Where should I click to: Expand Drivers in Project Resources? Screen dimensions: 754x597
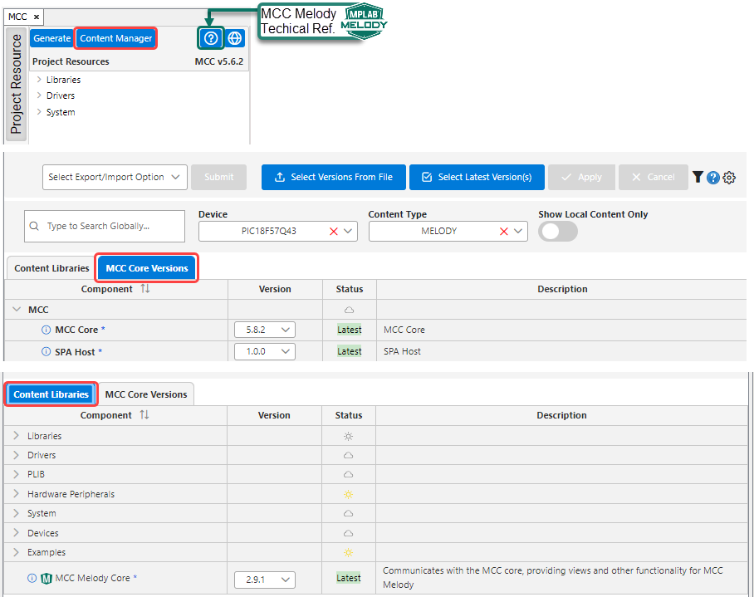click(x=39, y=95)
